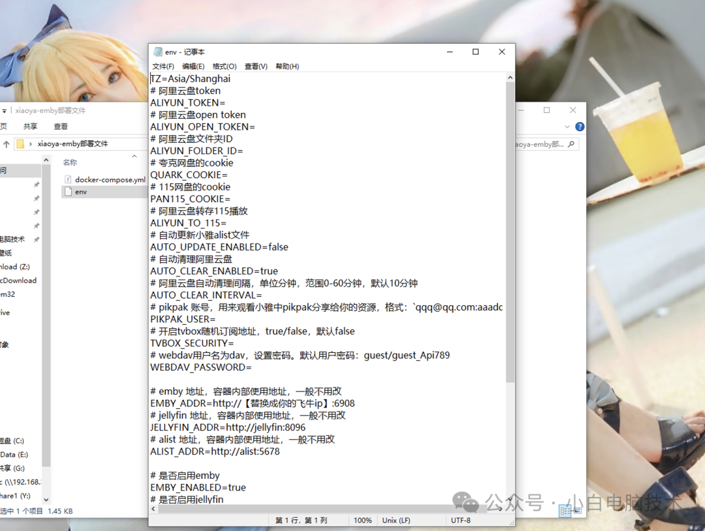Click the Notepad title bar icon
Screen dimensions: 705x531
tap(158, 52)
